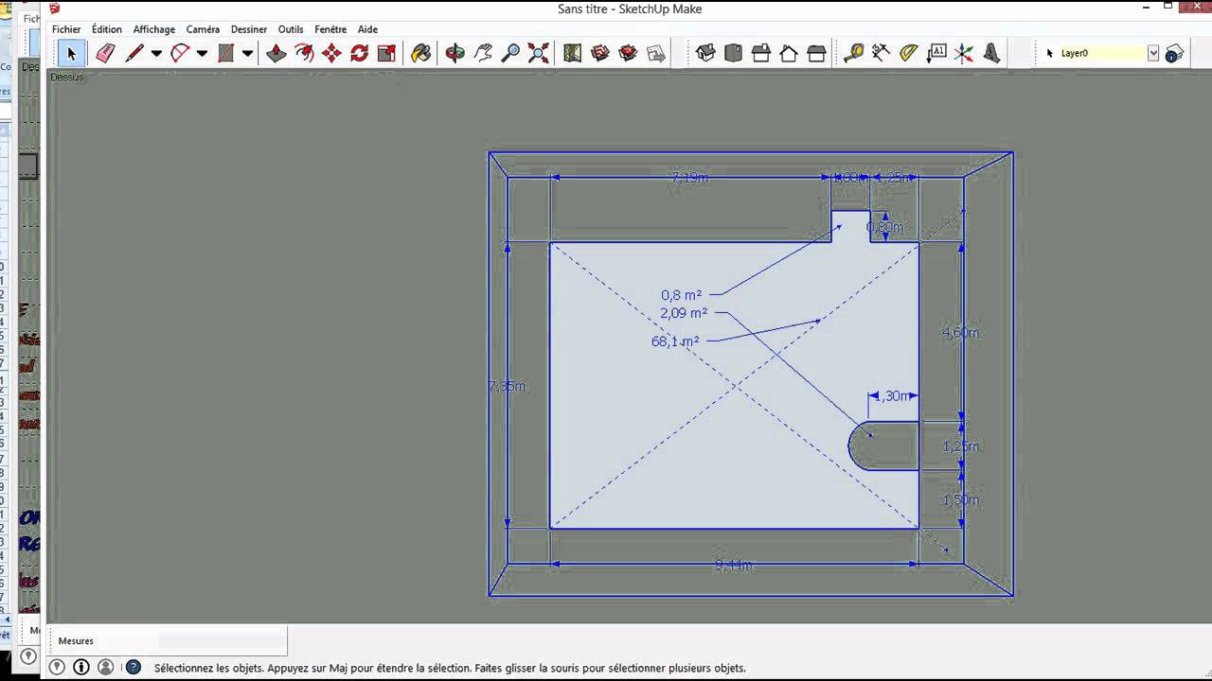Expand the Rectangle tool dropdown arrow
The height and width of the screenshot is (681, 1212).
tap(247, 54)
